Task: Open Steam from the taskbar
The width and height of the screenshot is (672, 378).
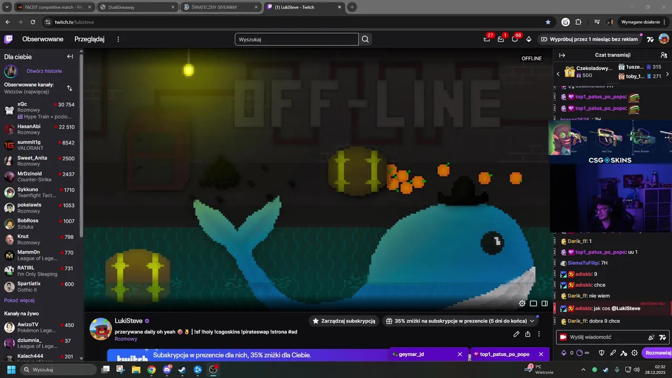Action: 182,370
